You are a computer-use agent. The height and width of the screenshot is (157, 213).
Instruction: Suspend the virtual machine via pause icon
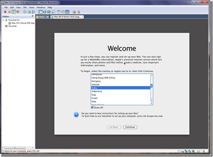pyautogui.click(x=9, y=12)
